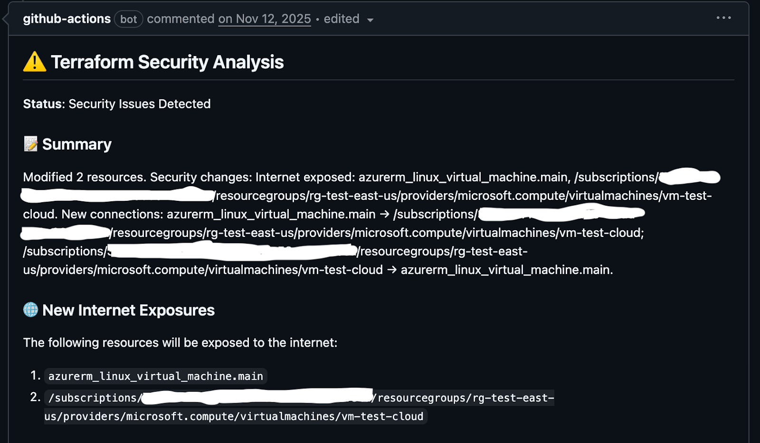Image resolution: width=760 pixels, height=443 pixels.
Task: Expand the edit details via the caret beside edited
Action: (x=371, y=20)
